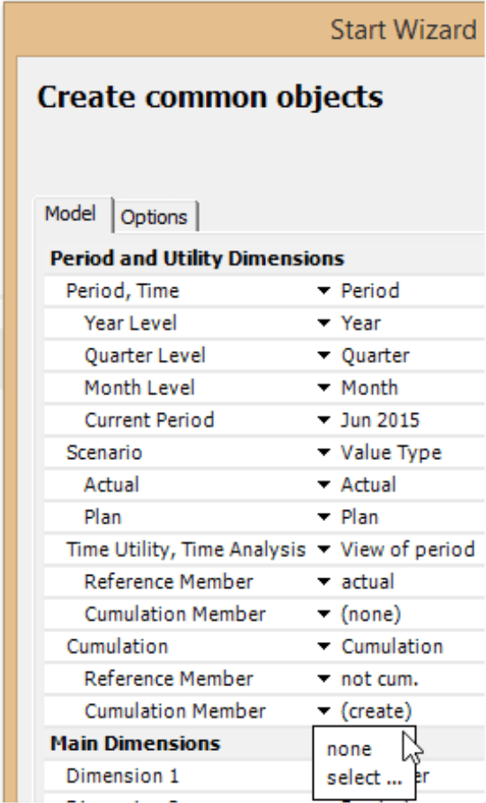
Task: Open dropdown arrow beside (create) value
Action: (x=323, y=711)
